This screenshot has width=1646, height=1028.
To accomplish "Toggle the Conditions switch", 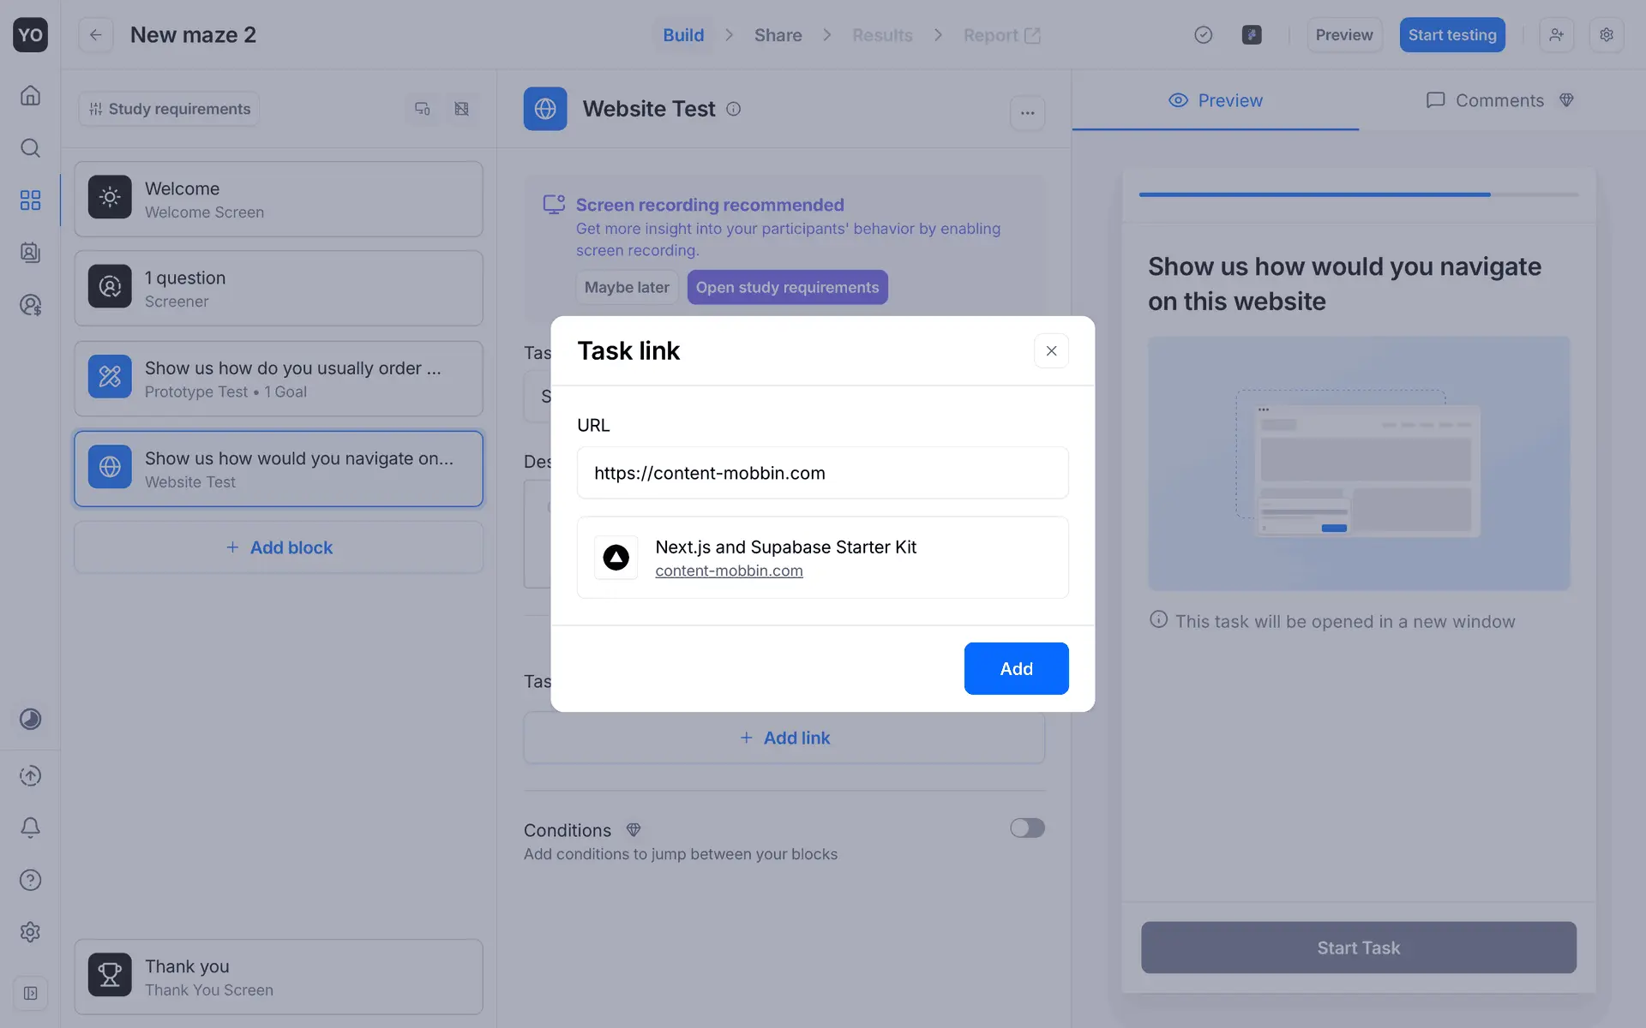I will (1027, 828).
